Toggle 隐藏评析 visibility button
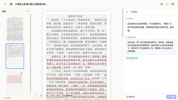Viewport: 178px width, 100px height. (68, 96)
